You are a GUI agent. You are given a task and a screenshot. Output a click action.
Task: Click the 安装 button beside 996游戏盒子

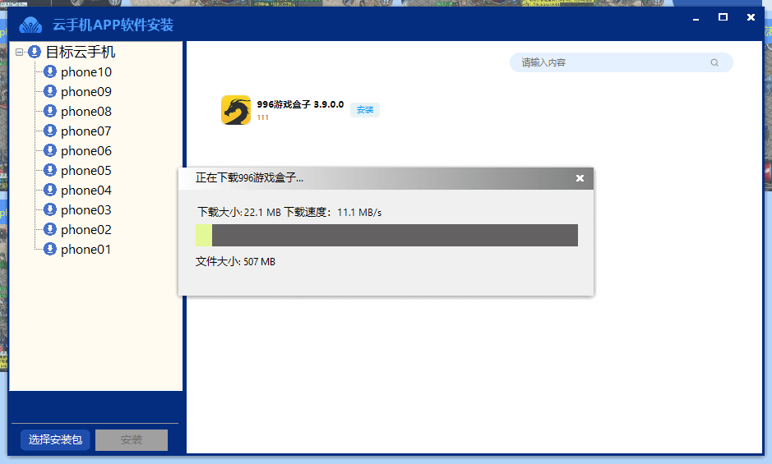[365, 110]
